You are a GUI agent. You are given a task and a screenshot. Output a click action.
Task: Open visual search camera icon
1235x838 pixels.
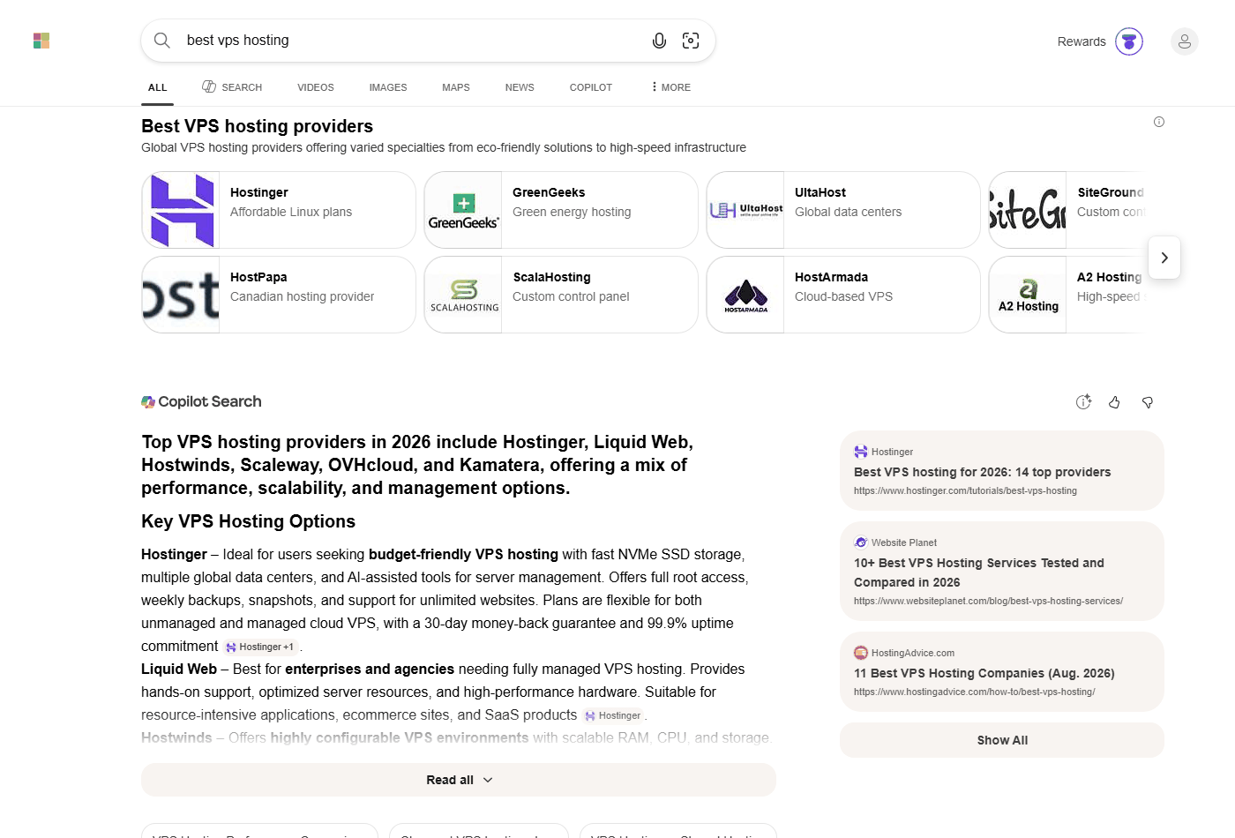[x=691, y=41]
